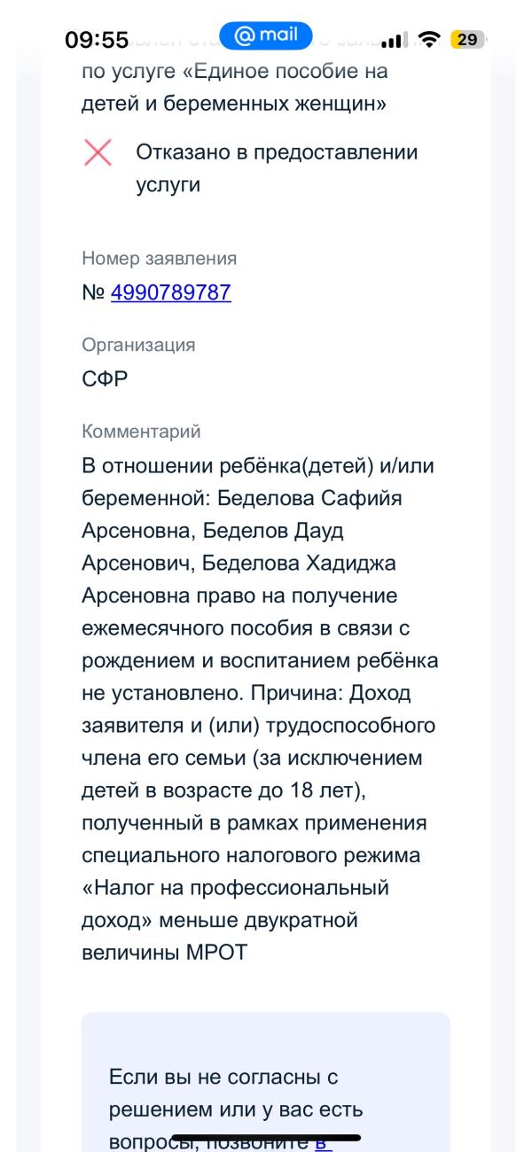Tap «Налог на профессиональный» in the comment
Viewport: 532px width, 1152px height.
(235, 887)
